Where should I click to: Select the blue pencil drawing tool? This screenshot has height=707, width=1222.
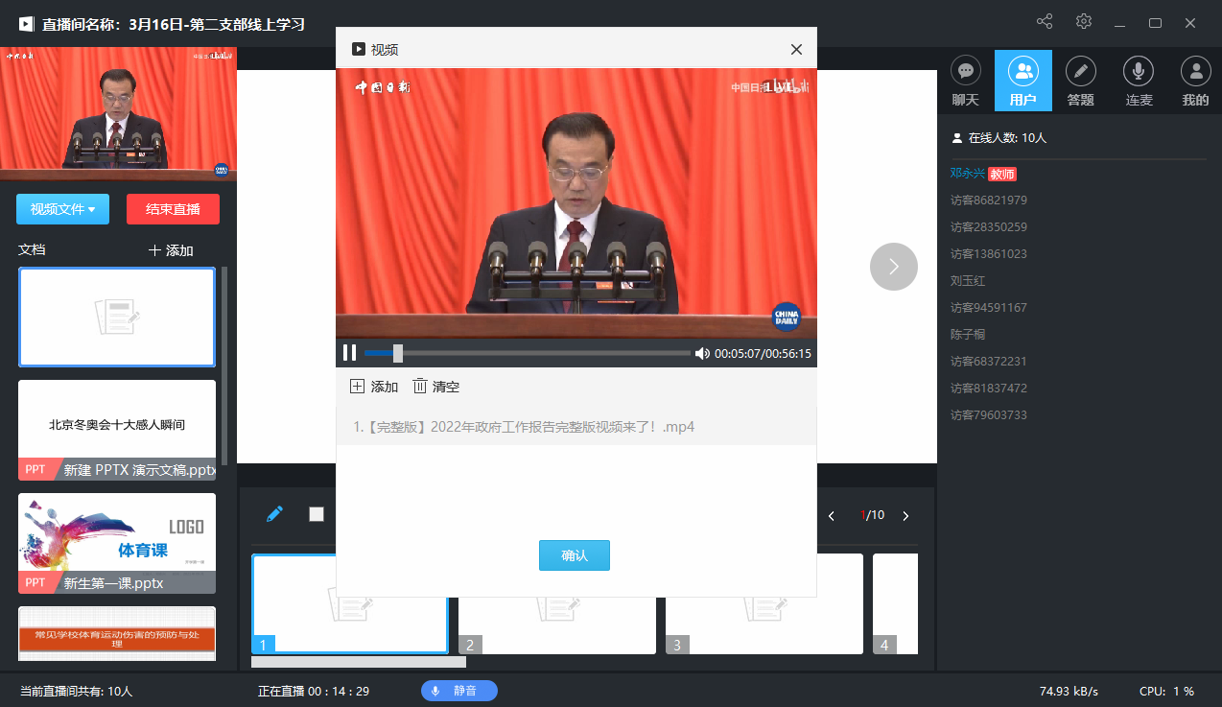274,514
